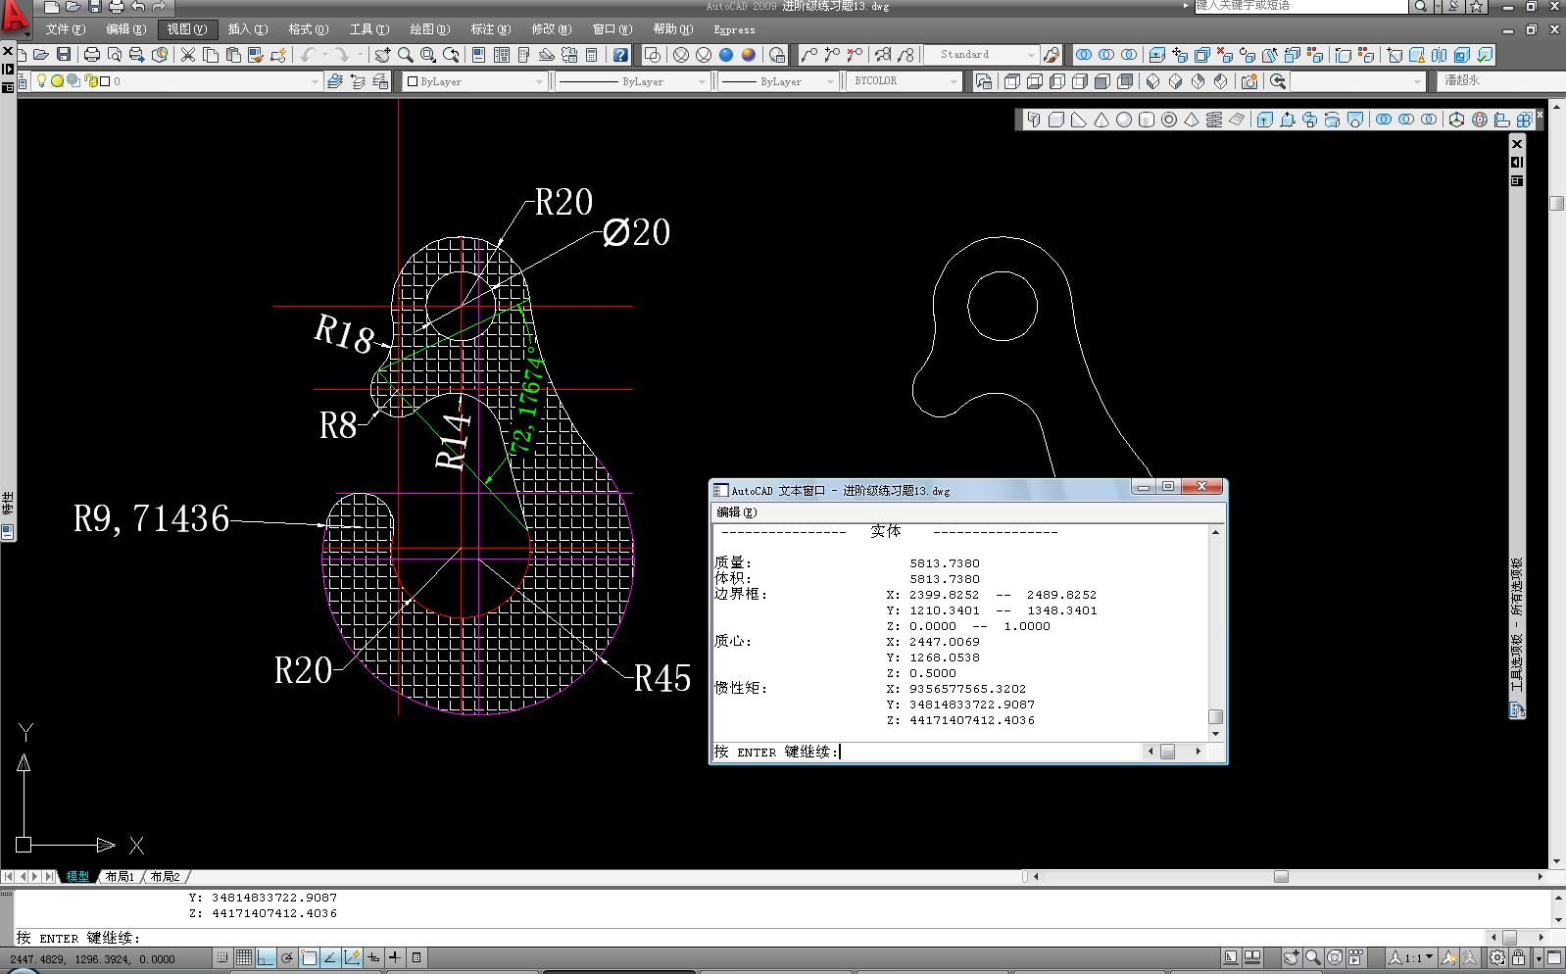Click in the keyword search field
The image size is (1566, 974).
1300,7
